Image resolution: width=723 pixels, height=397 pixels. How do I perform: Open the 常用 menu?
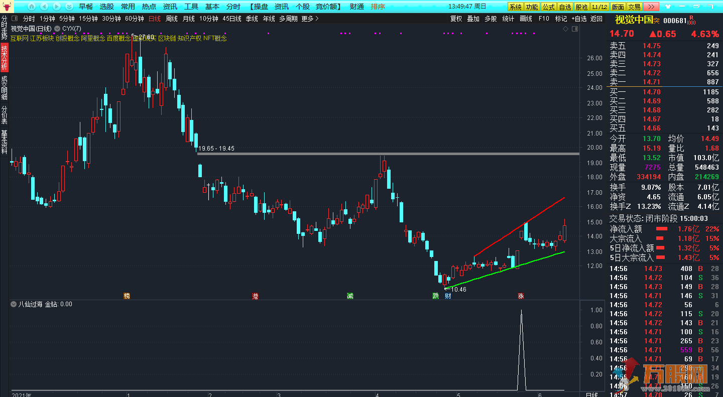click(128, 7)
